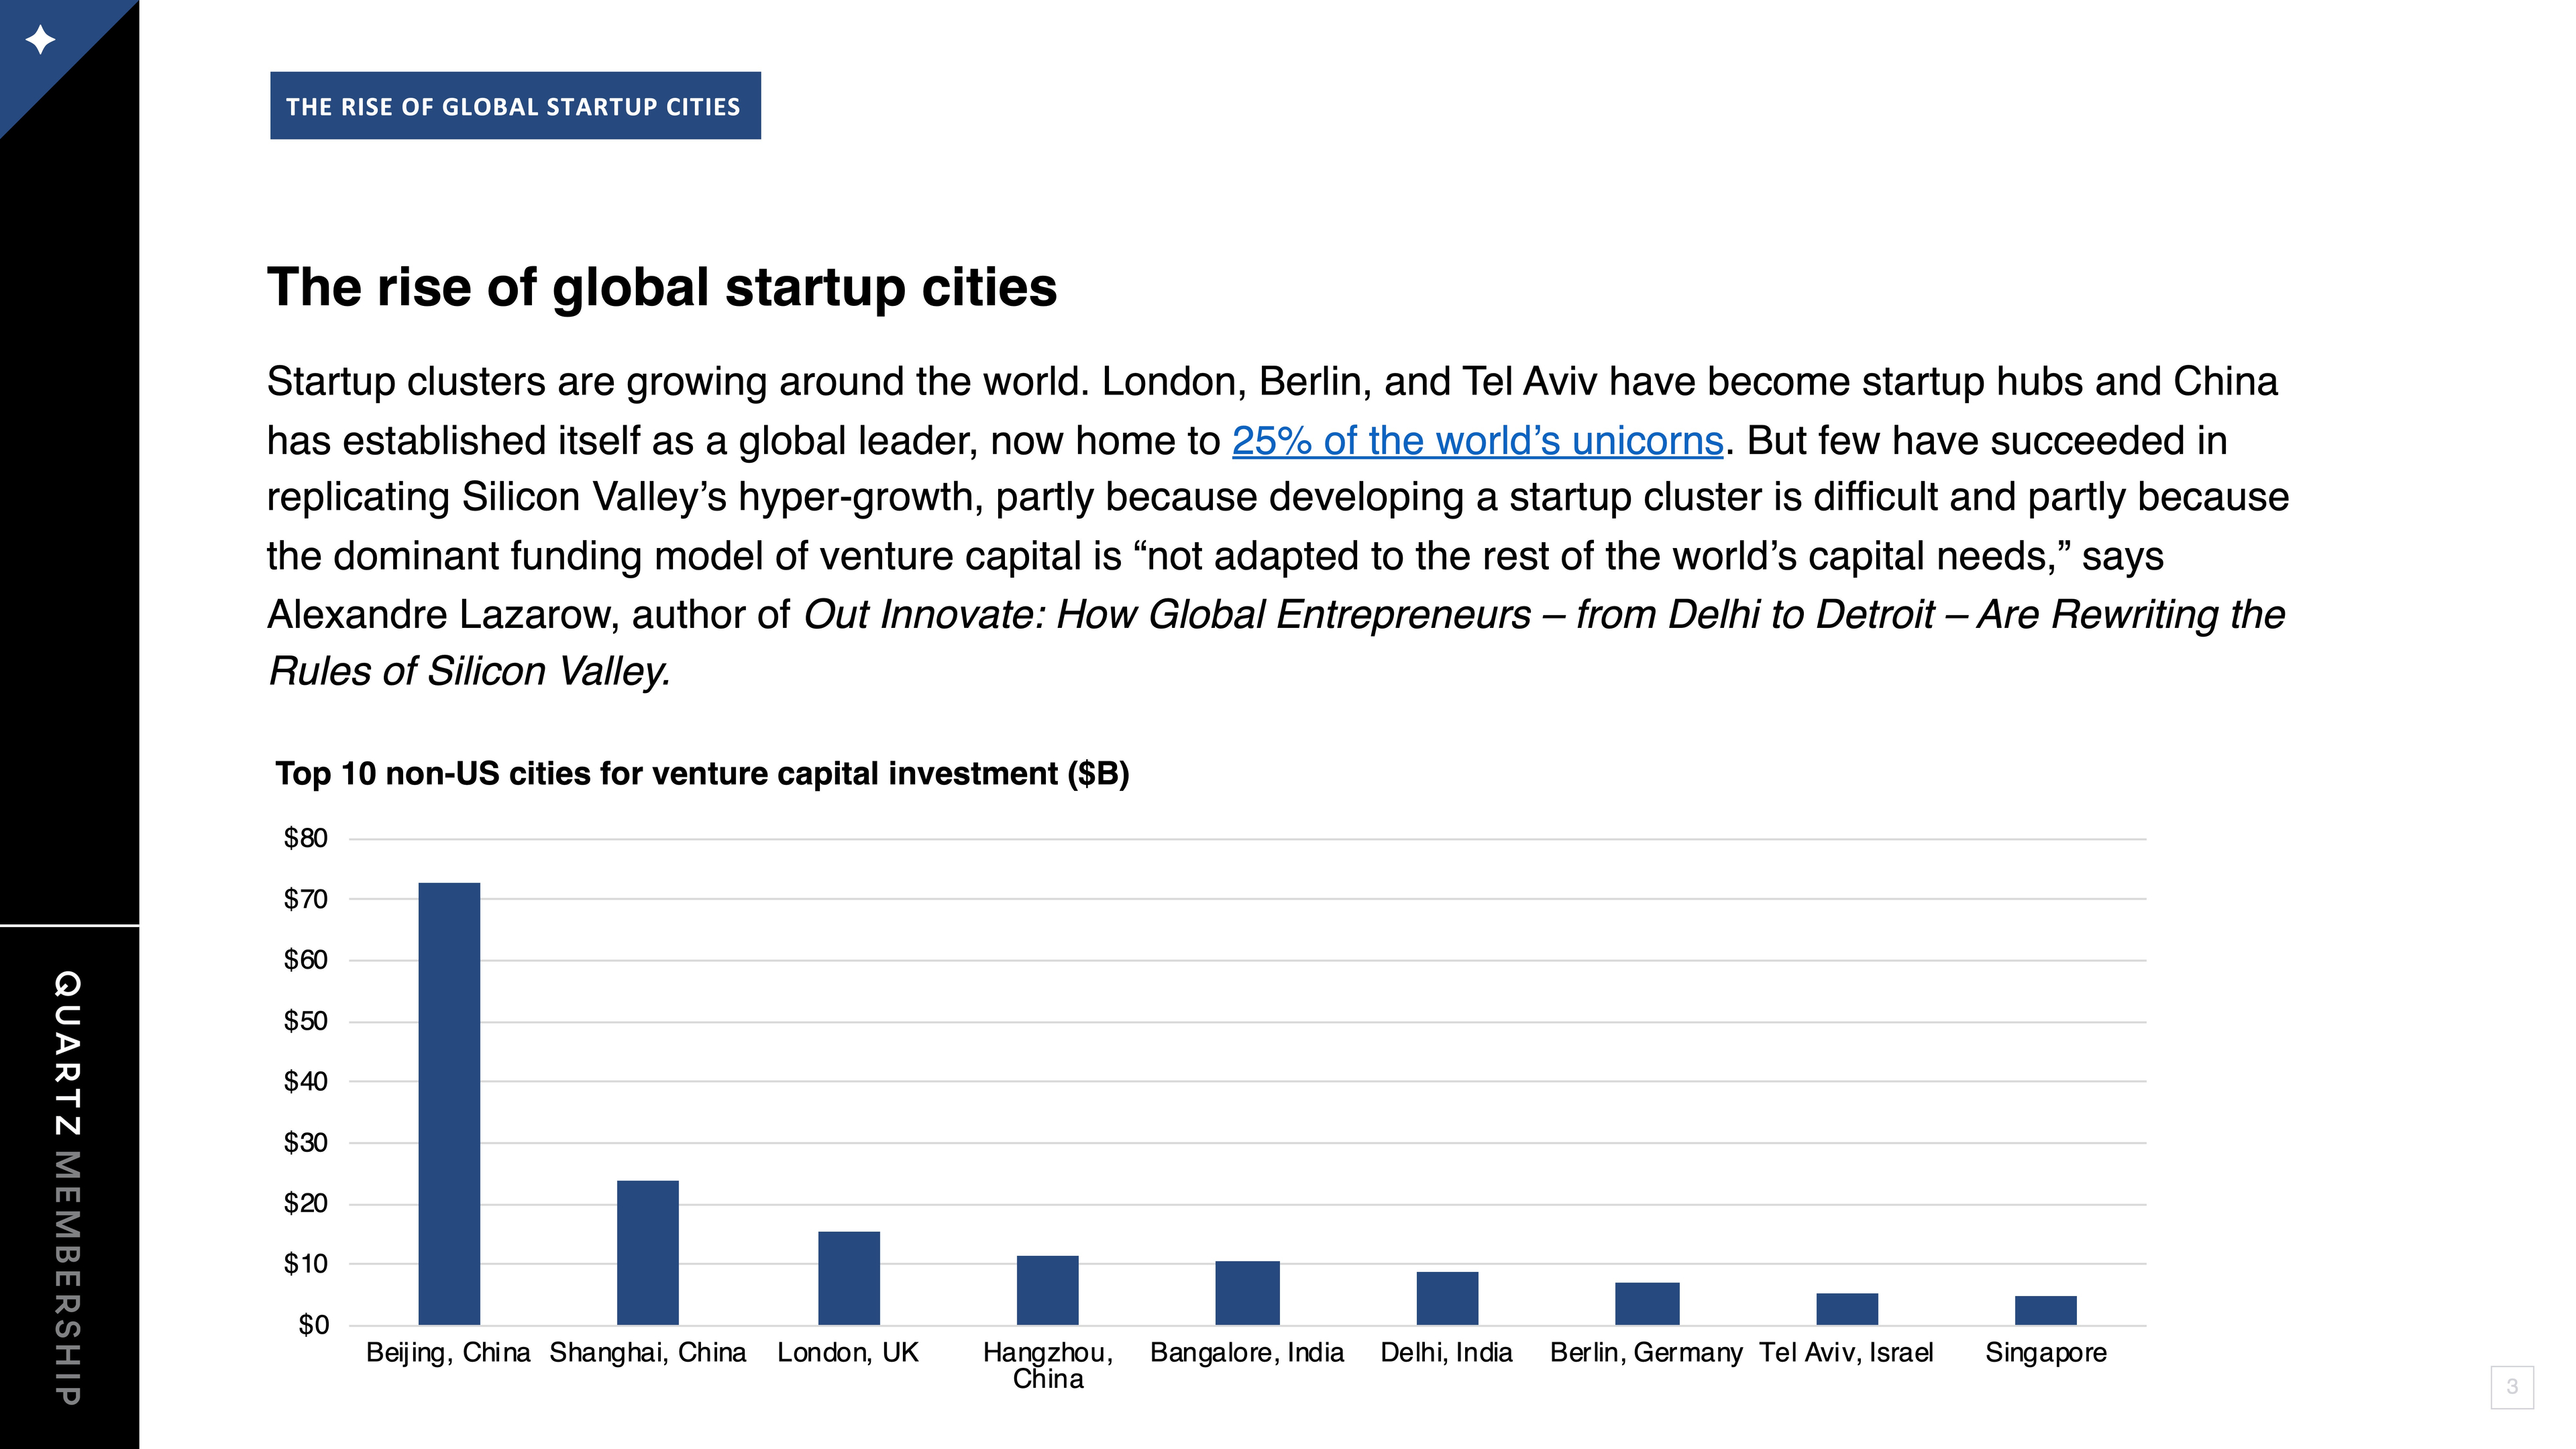The image size is (2576, 1449).
Task: Click the chart title about venture capital investment
Action: 702,774
